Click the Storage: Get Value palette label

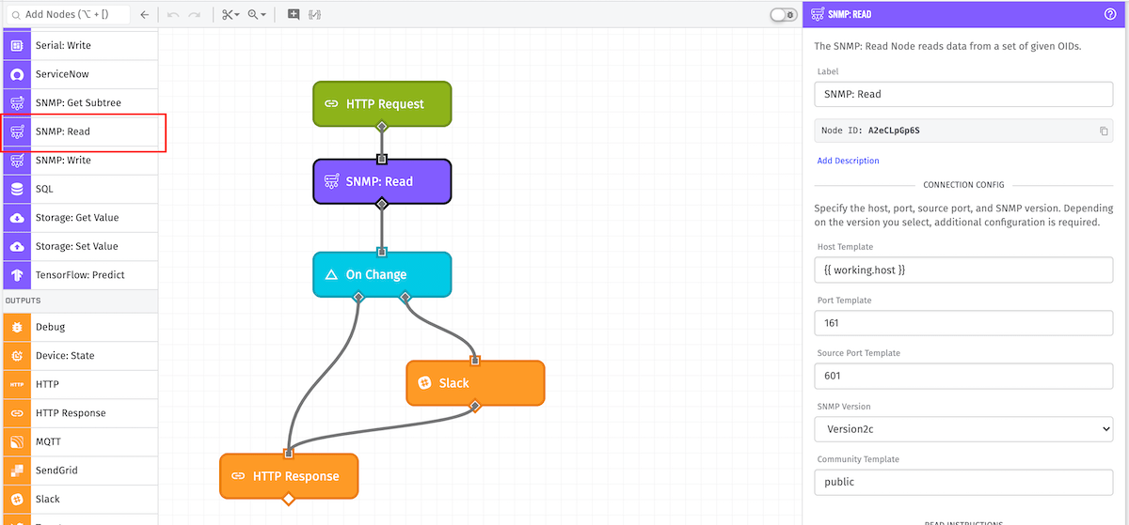coord(77,218)
